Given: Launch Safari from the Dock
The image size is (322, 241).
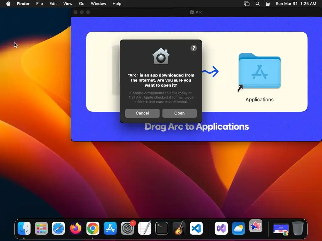Looking at the screenshot, I should pyautogui.click(x=58, y=228).
